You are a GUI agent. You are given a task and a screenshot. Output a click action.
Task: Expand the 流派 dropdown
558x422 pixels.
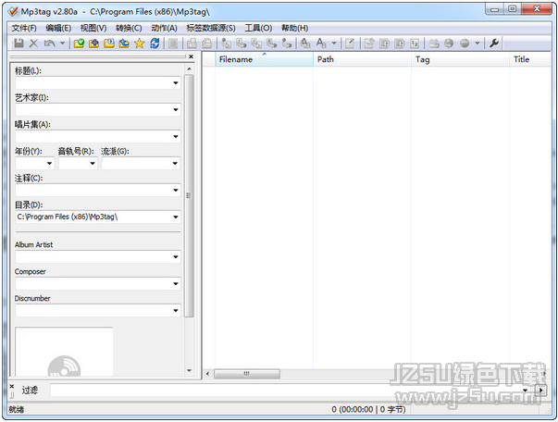pyautogui.click(x=175, y=163)
